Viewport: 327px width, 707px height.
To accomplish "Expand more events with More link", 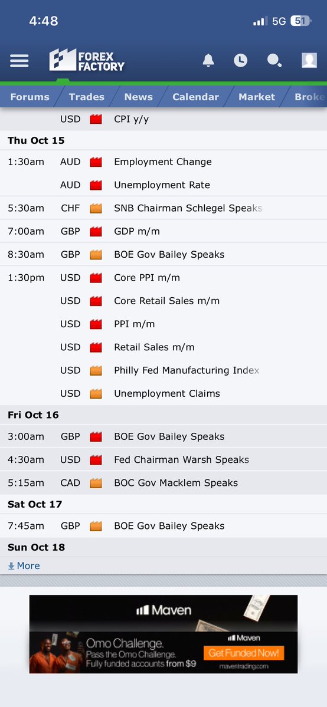I will coord(24,566).
